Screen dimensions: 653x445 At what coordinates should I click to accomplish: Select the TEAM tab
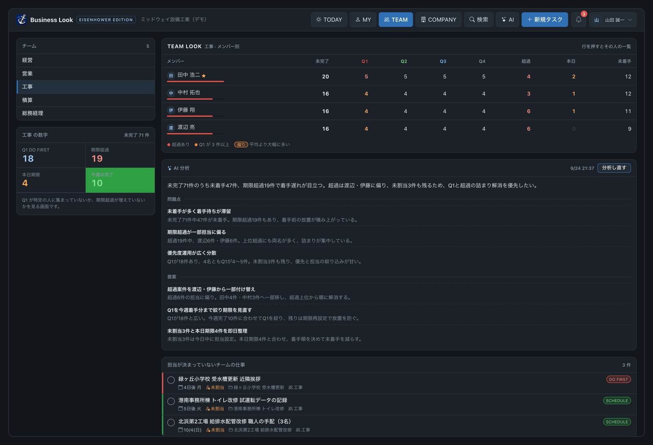pos(396,20)
